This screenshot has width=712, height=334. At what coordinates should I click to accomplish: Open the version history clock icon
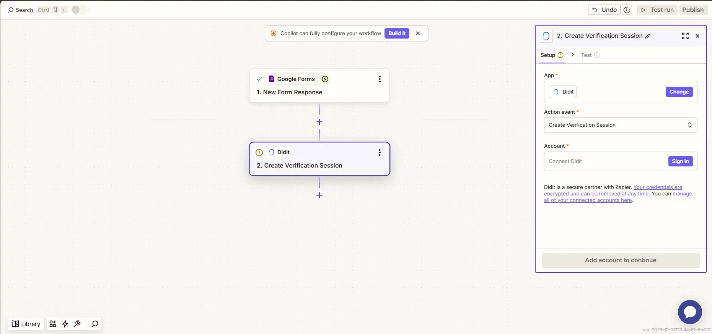pyautogui.click(x=627, y=10)
